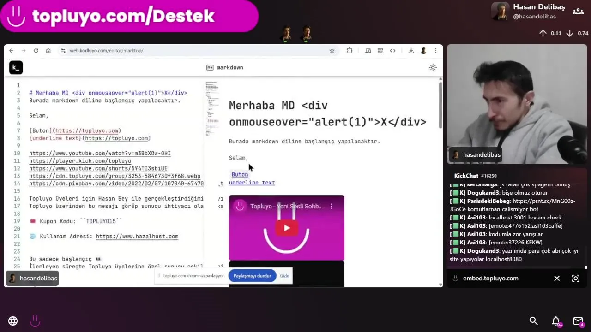Viewport: 591px width, 332px height.
Task: Click the youtube.com/watch URL line
Action: (100, 154)
